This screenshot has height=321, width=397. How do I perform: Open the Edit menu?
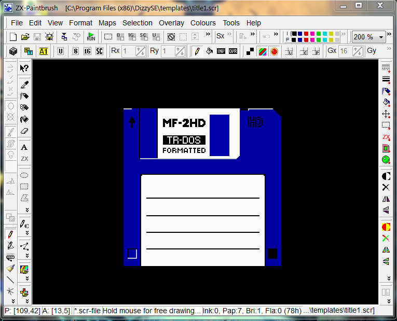tap(35, 23)
